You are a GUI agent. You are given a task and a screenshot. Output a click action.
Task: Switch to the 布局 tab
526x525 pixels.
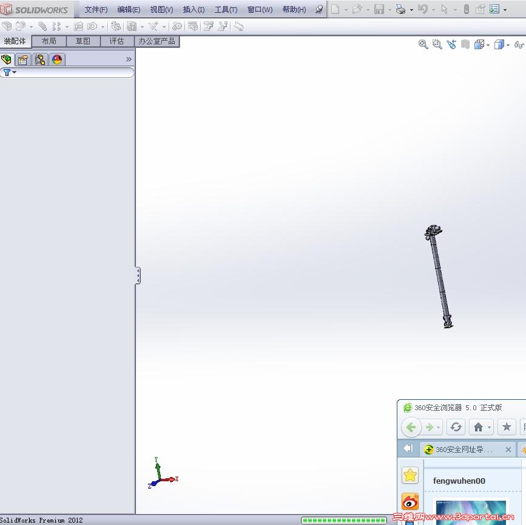(x=49, y=41)
